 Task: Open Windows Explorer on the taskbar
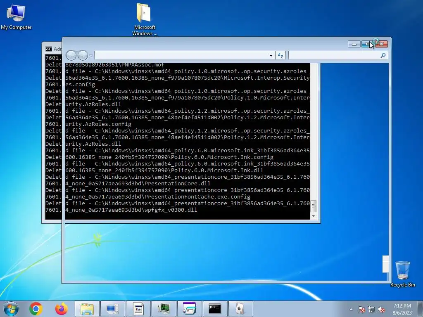pyautogui.click(x=87, y=309)
